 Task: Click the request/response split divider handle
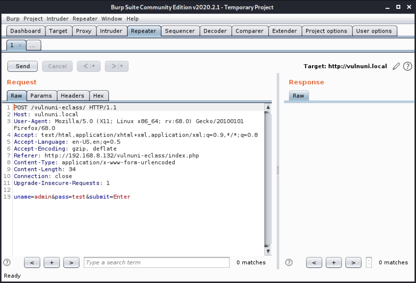[278, 171]
